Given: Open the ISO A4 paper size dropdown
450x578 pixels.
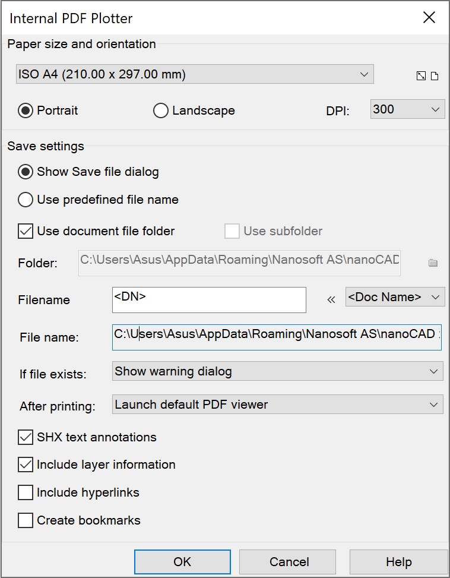Looking at the screenshot, I should coord(195,74).
